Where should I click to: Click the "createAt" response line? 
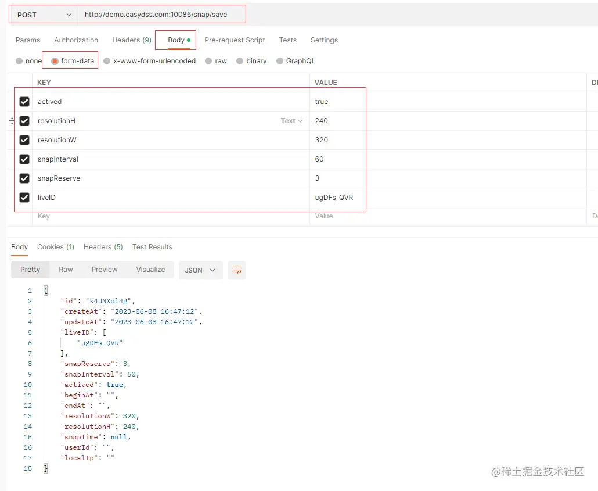click(131, 311)
